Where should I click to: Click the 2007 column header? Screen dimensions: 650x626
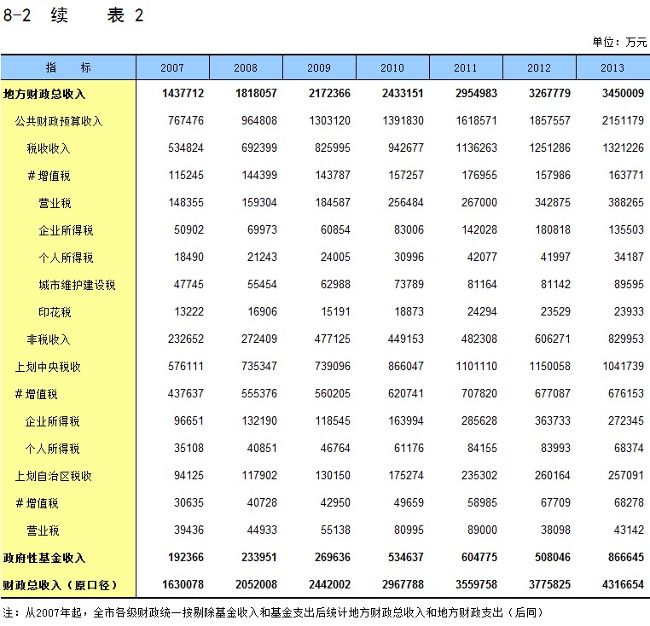click(171, 68)
